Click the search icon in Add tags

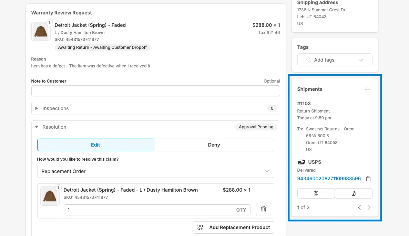(x=308, y=60)
